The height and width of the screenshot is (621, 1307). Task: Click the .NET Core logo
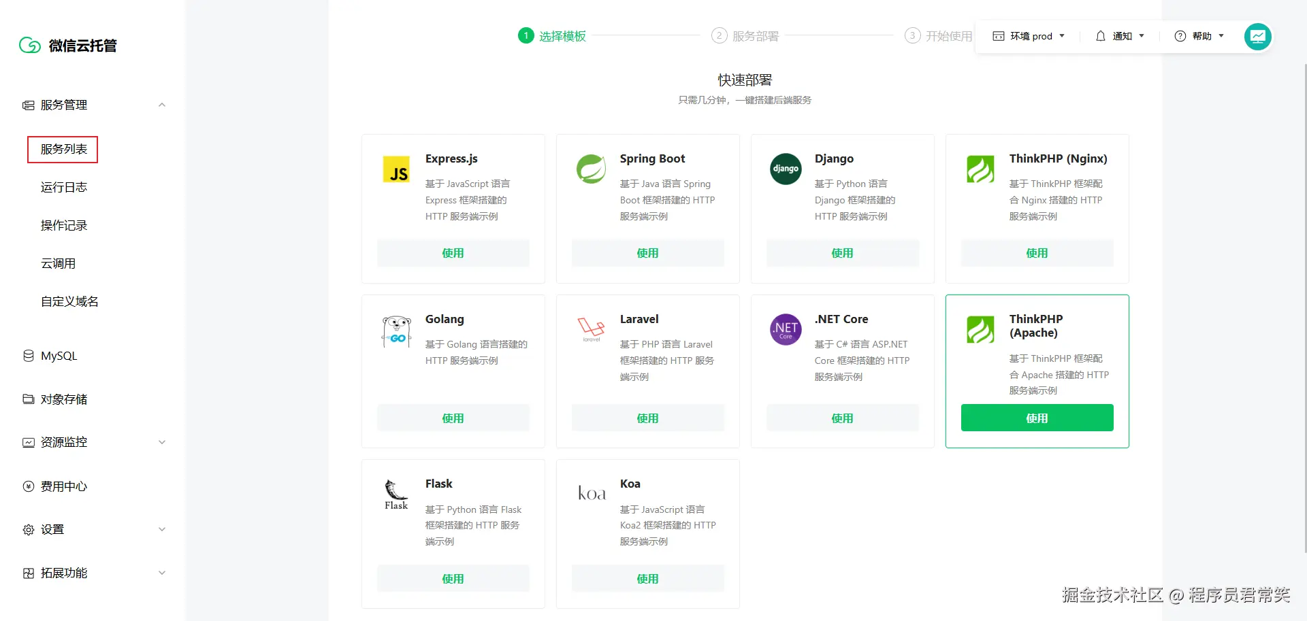click(x=786, y=329)
